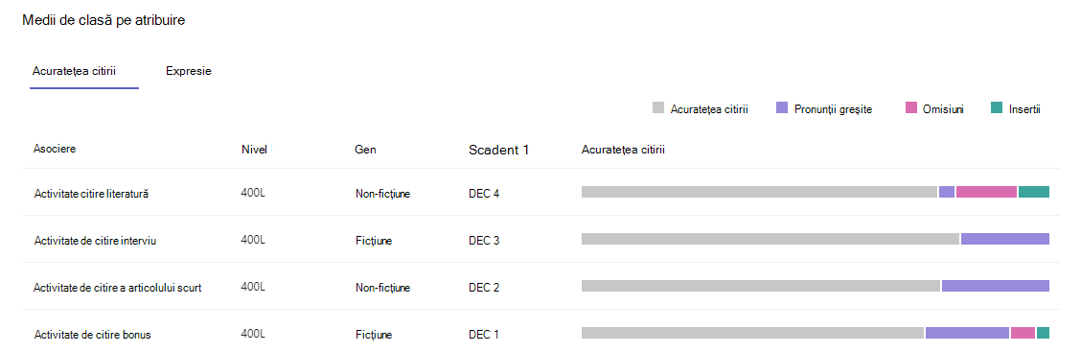This screenshot has height=352, width=1081.
Task: Click the teal Inserții legend swatch
Action: 997,107
